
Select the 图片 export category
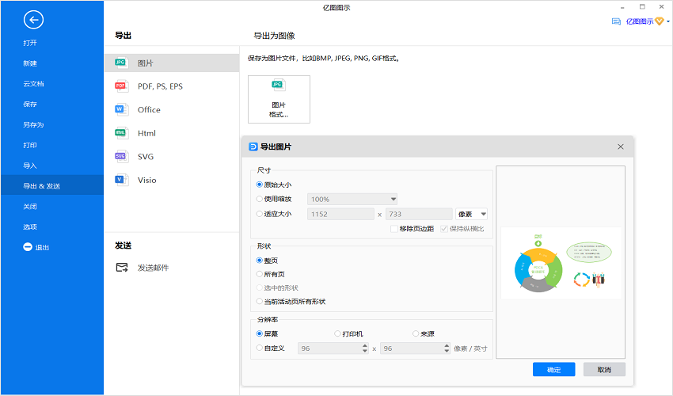(172, 63)
